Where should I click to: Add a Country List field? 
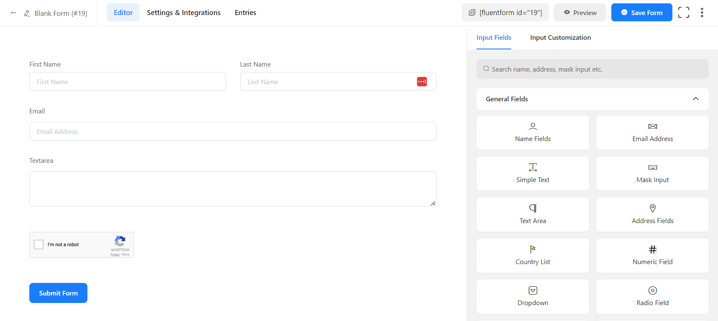[x=532, y=255]
